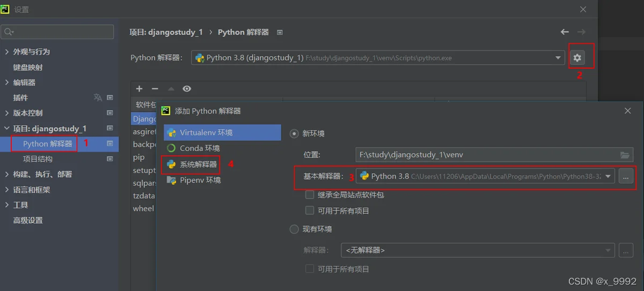This screenshot has height=291, width=644.
Task: Click the project-scope icon in the breadcrumb
Action: (x=280, y=32)
